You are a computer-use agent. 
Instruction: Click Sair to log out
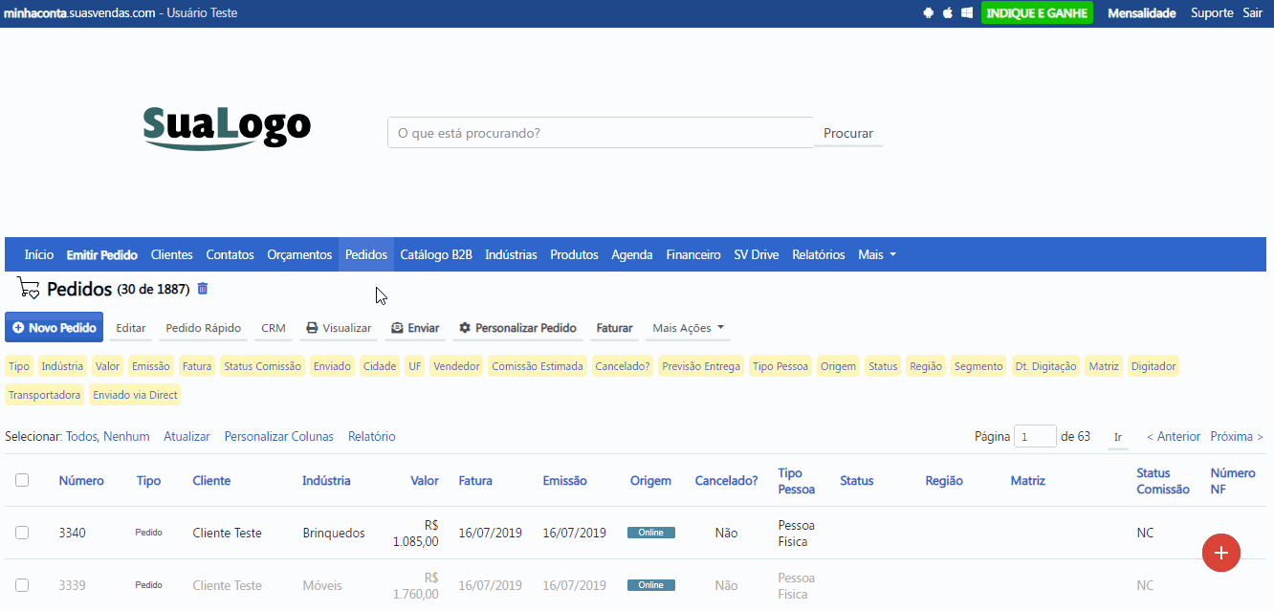coord(1253,13)
